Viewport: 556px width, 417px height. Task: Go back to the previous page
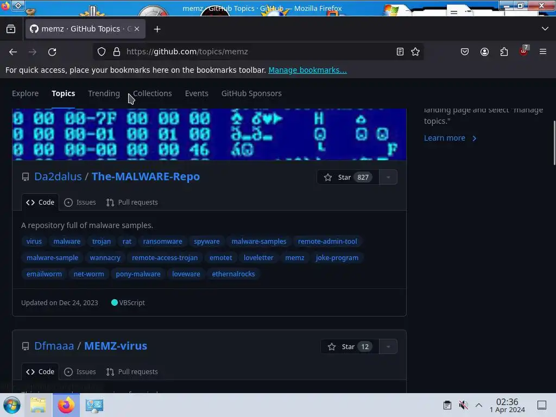tap(13, 52)
